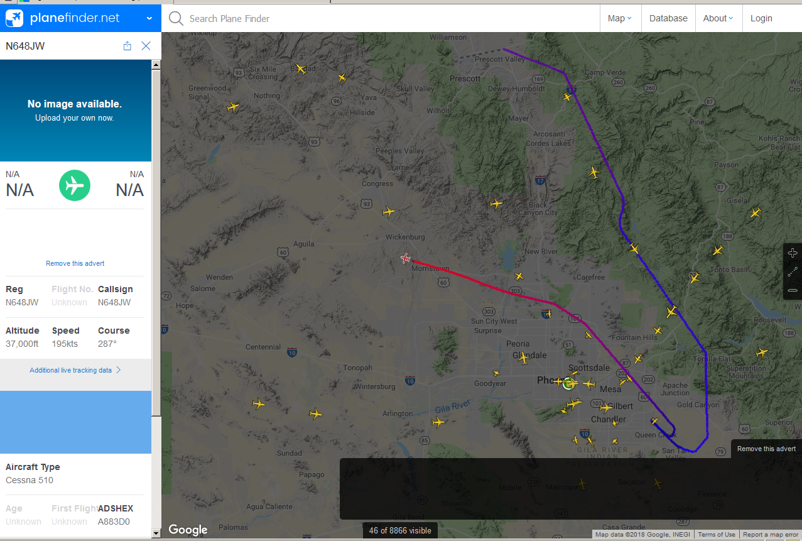Select the red aircraft near Wickenburg
The image size is (802, 541).
(406, 258)
